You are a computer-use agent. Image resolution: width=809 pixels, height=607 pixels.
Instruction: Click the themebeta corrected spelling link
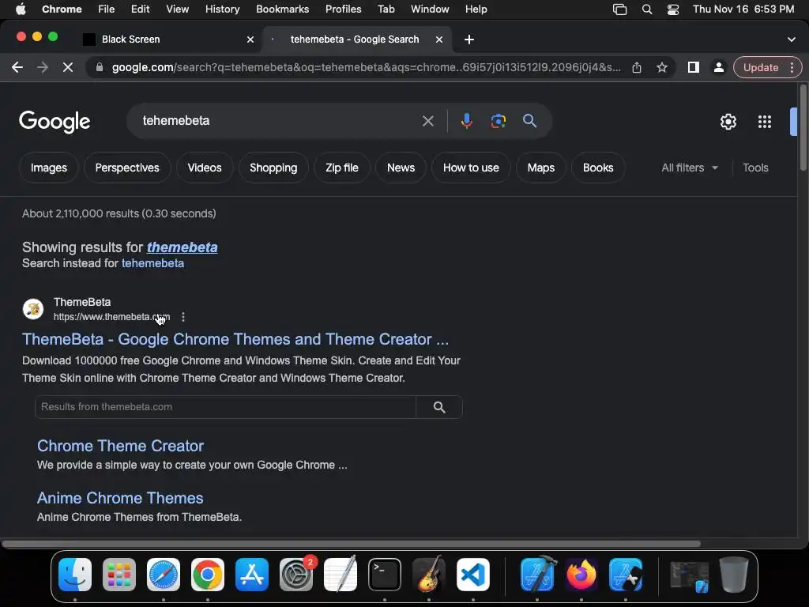point(182,247)
